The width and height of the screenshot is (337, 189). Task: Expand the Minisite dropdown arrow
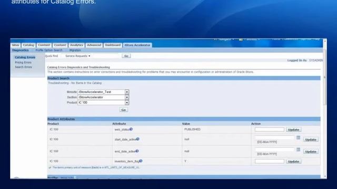pyautogui.click(x=127, y=92)
